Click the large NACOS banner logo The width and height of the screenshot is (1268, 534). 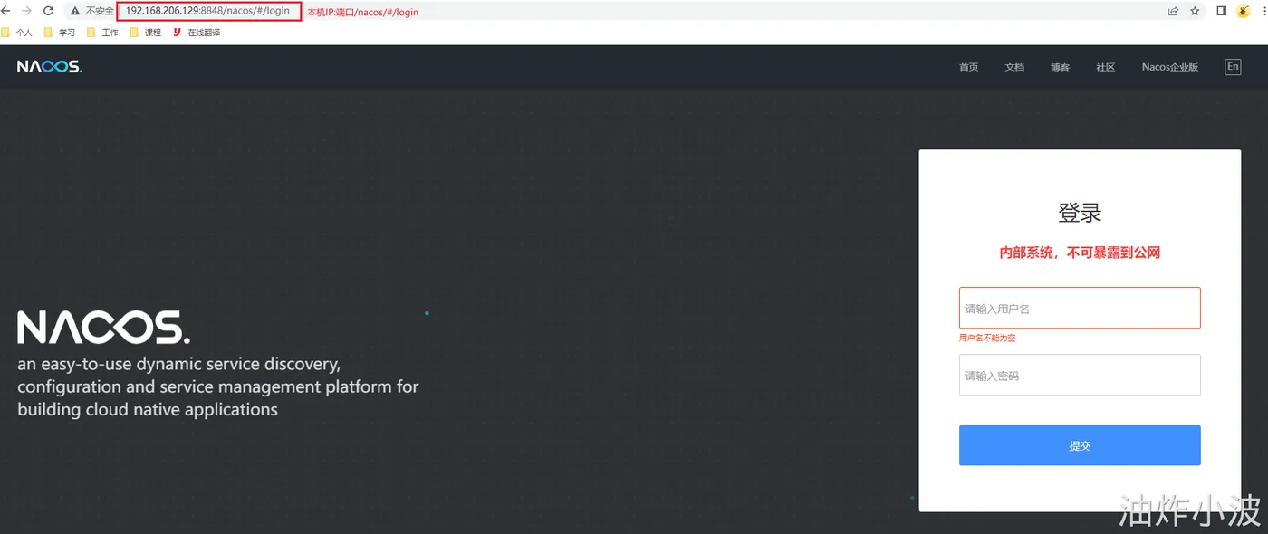tap(103, 328)
